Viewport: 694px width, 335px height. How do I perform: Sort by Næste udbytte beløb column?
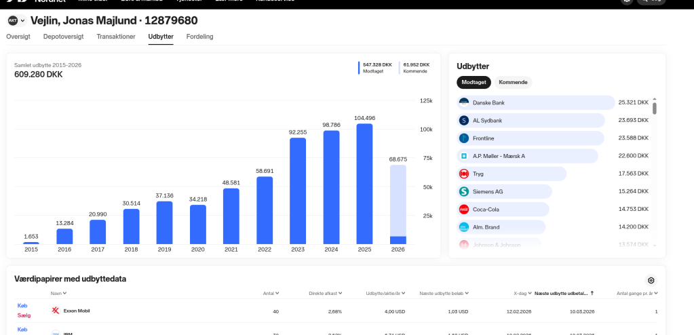tap(444, 293)
